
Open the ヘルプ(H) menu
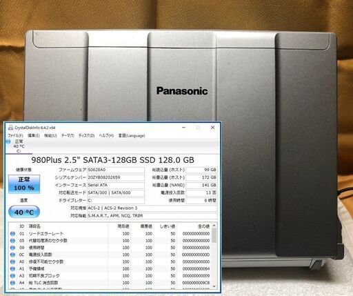coord(106,135)
